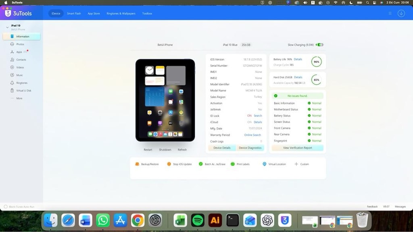Image resolution: width=413 pixels, height=232 pixels.
Task: Click the 65% hard disk ring
Action: point(316,80)
